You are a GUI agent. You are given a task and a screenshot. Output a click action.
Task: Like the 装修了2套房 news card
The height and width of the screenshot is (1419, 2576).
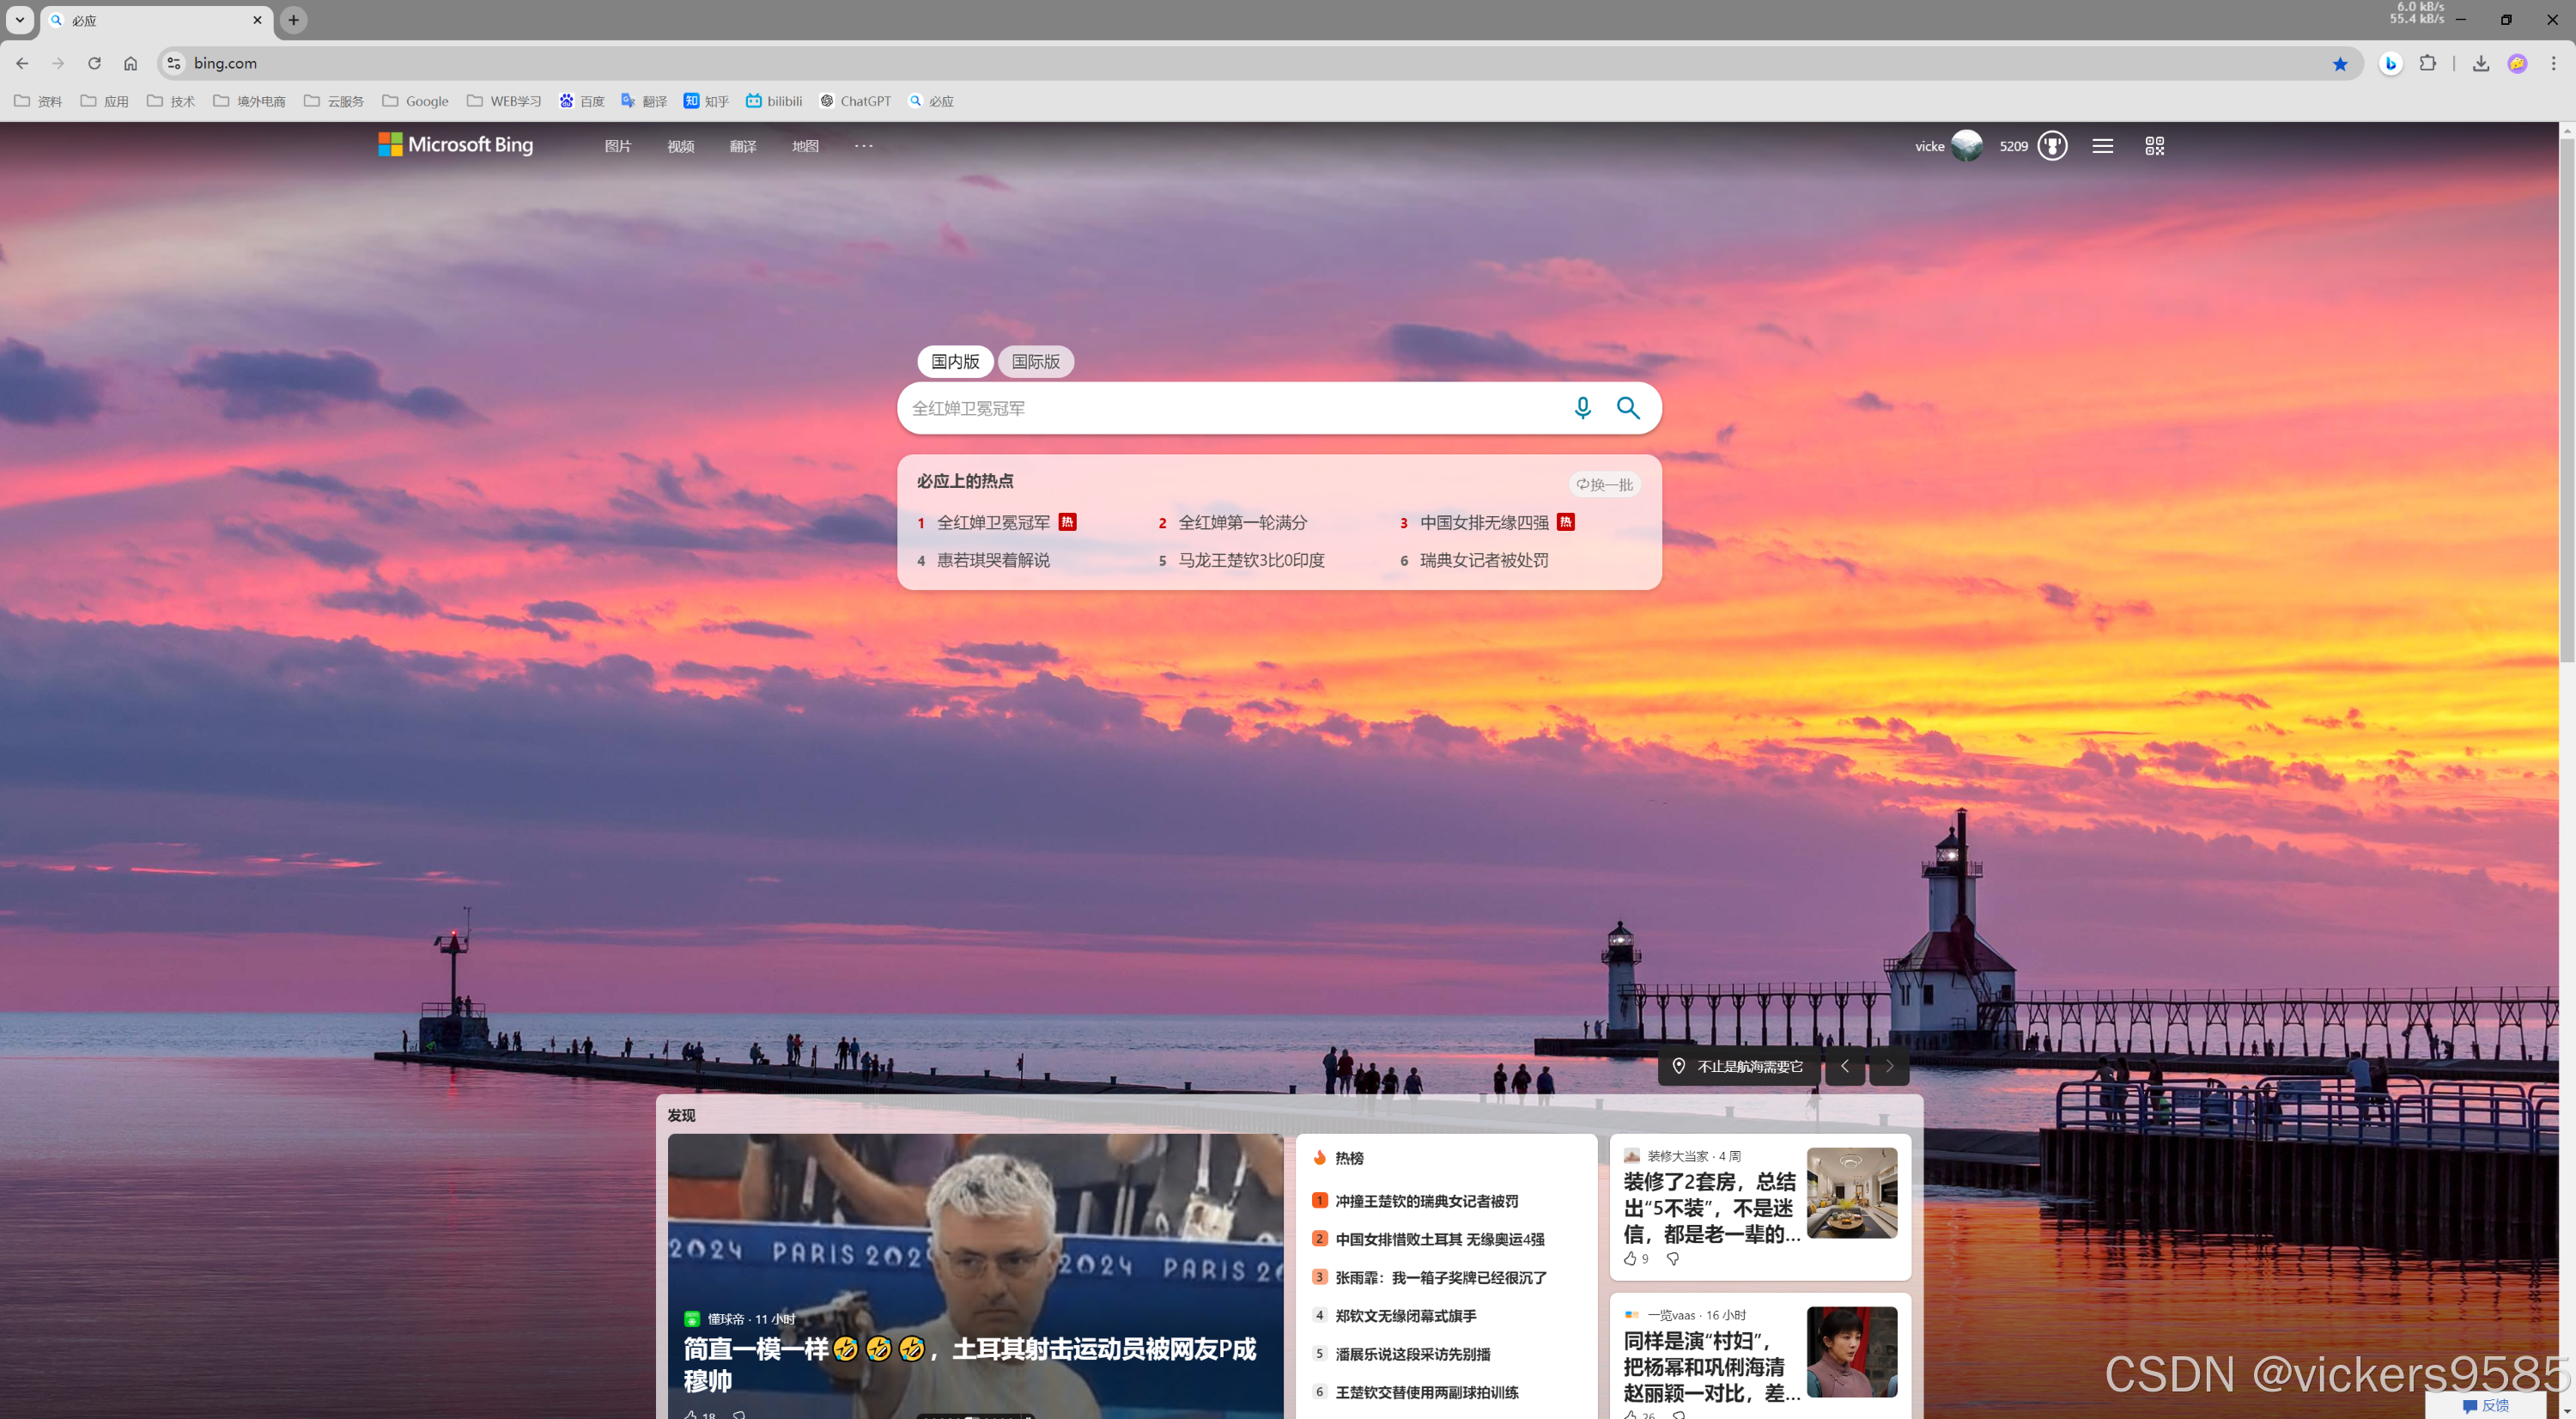1630,1259
